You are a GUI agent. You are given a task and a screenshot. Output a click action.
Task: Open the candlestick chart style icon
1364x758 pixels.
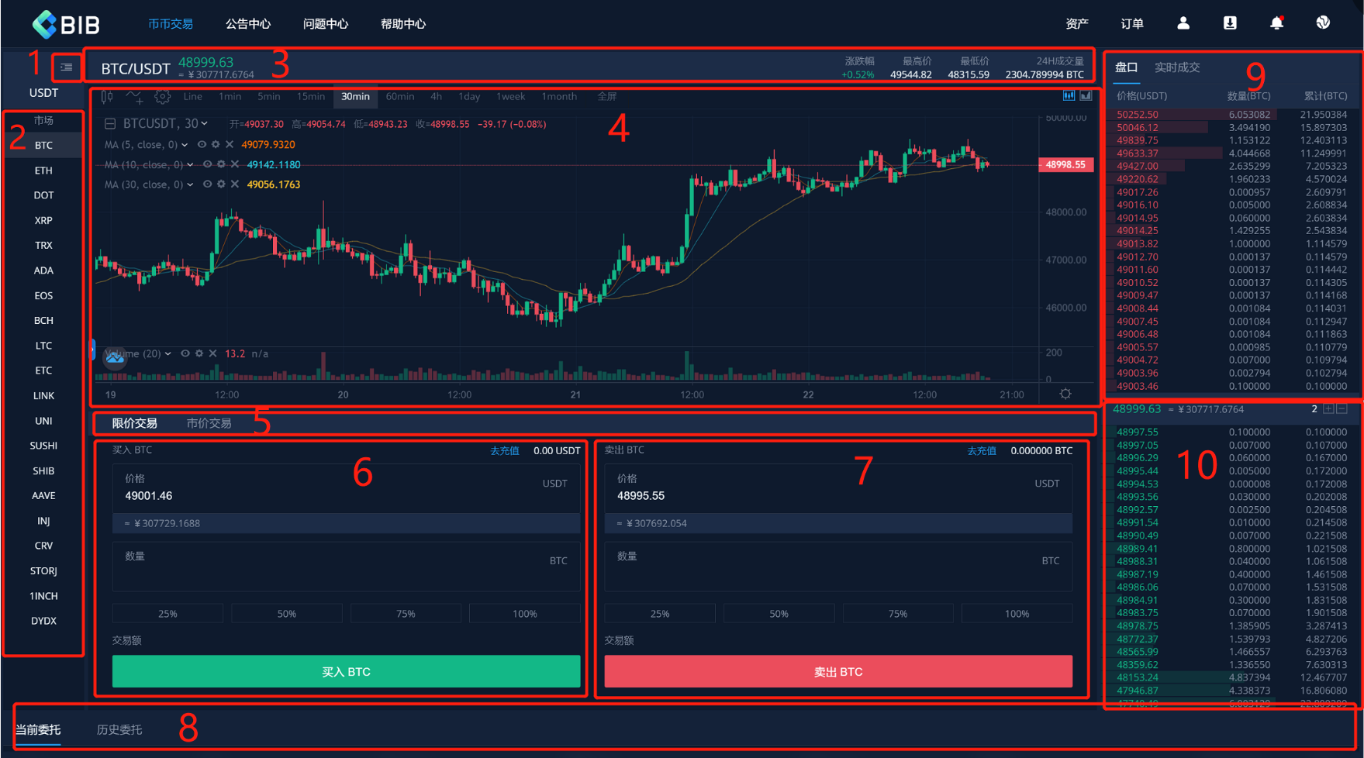point(107,97)
